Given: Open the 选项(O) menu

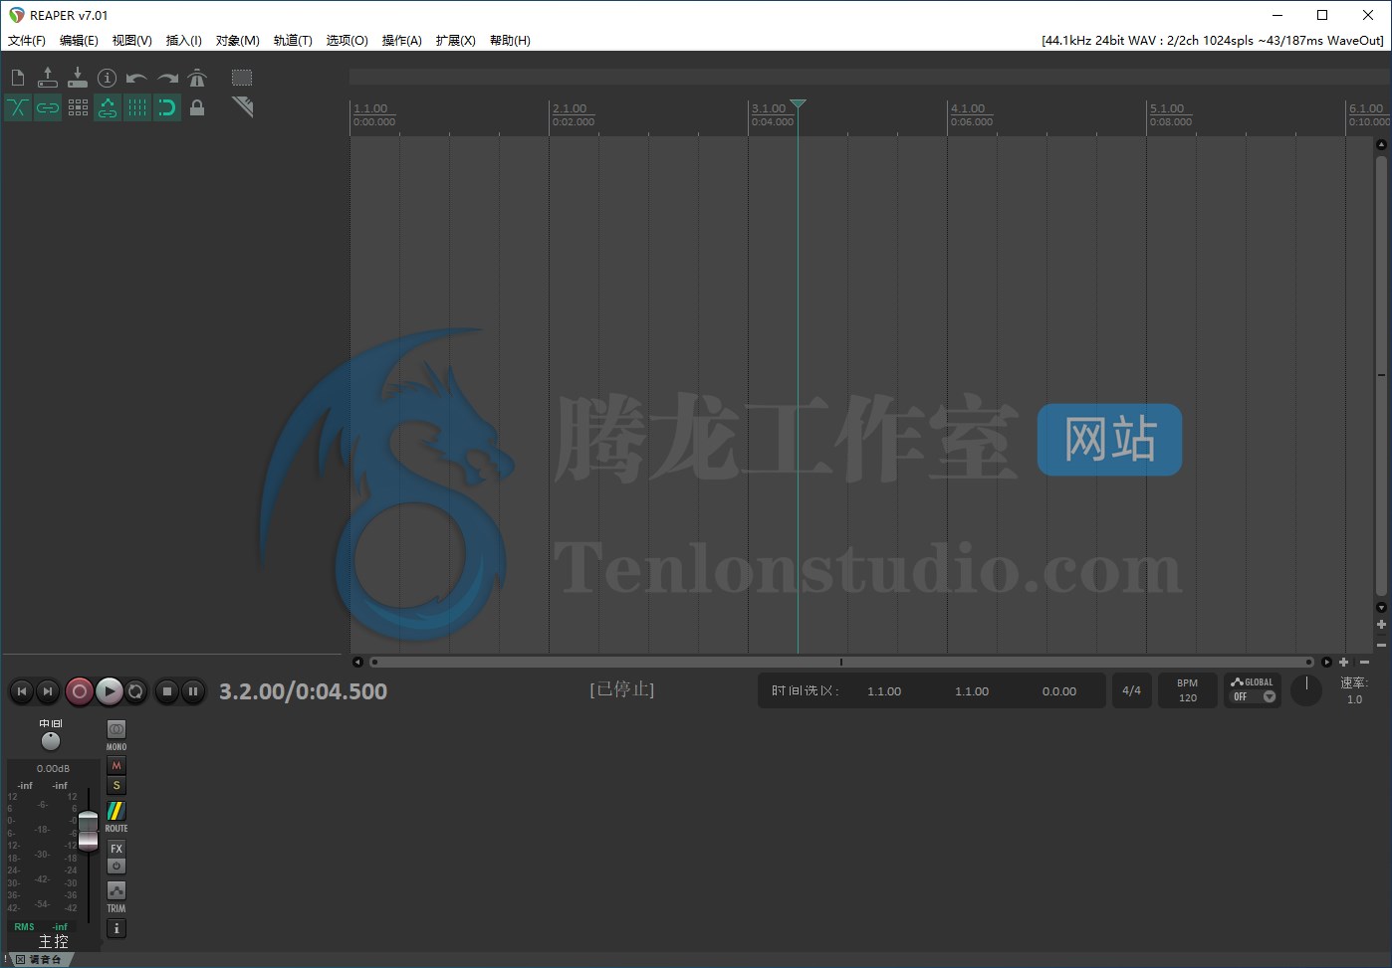Looking at the screenshot, I should pyautogui.click(x=347, y=41).
